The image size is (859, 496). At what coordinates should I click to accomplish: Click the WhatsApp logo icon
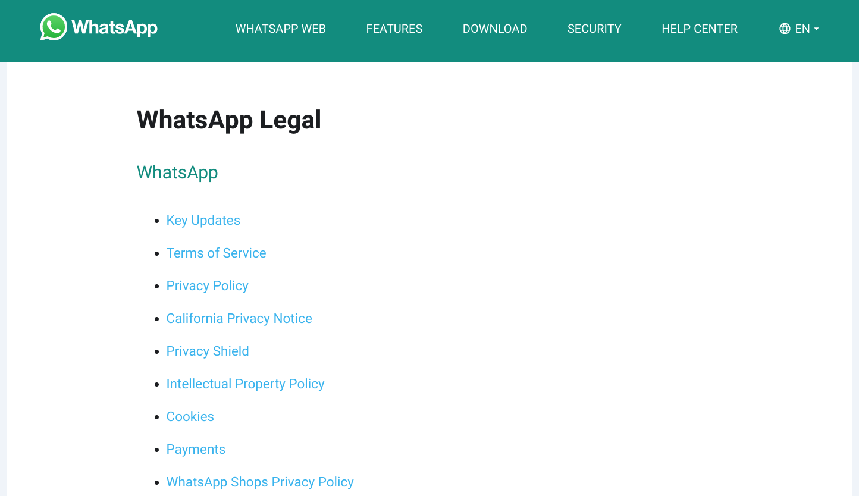click(x=54, y=27)
